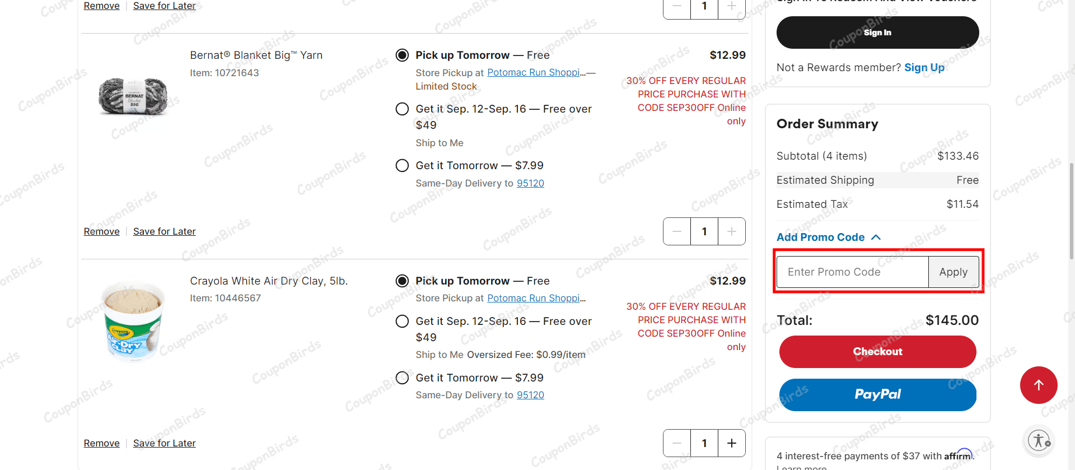
Task: Select Ship to Me for Crayola clay
Action: (402, 321)
